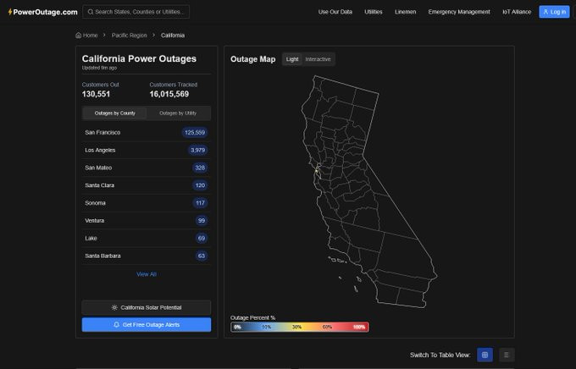Open the Utilities menu
The height and width of the screenshot is (369, 576).
(x=373, y=12)
